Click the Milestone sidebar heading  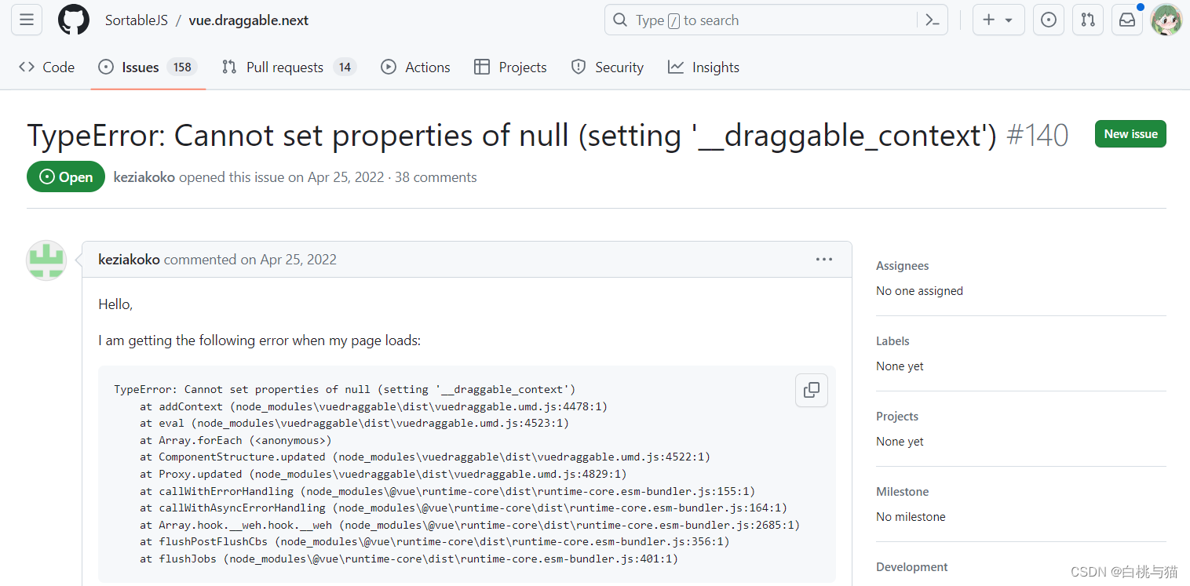(902, 492)
